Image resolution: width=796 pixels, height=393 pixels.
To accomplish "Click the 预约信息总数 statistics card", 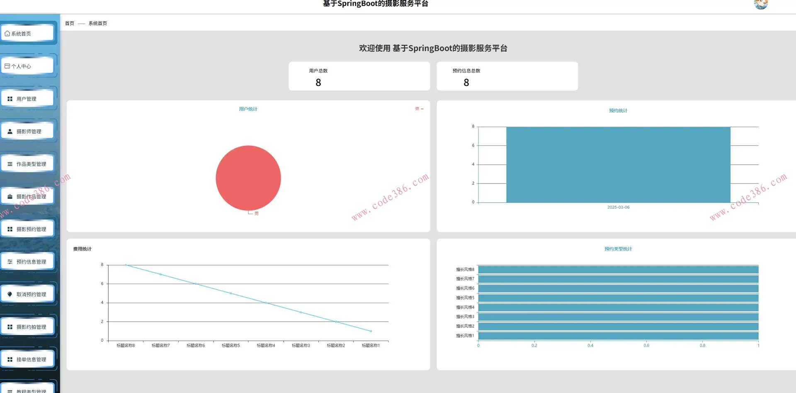I will (x=507, y=76).
